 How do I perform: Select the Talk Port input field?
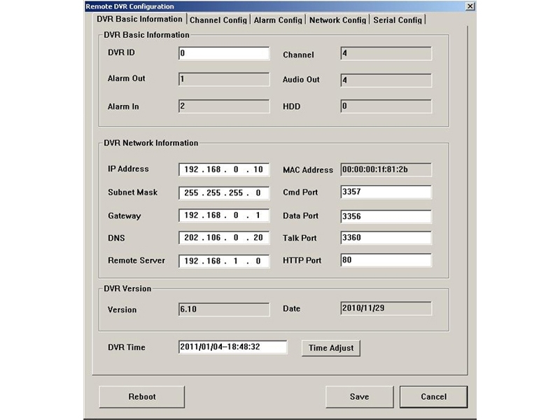pyautogui.click(x=386, y=238)
